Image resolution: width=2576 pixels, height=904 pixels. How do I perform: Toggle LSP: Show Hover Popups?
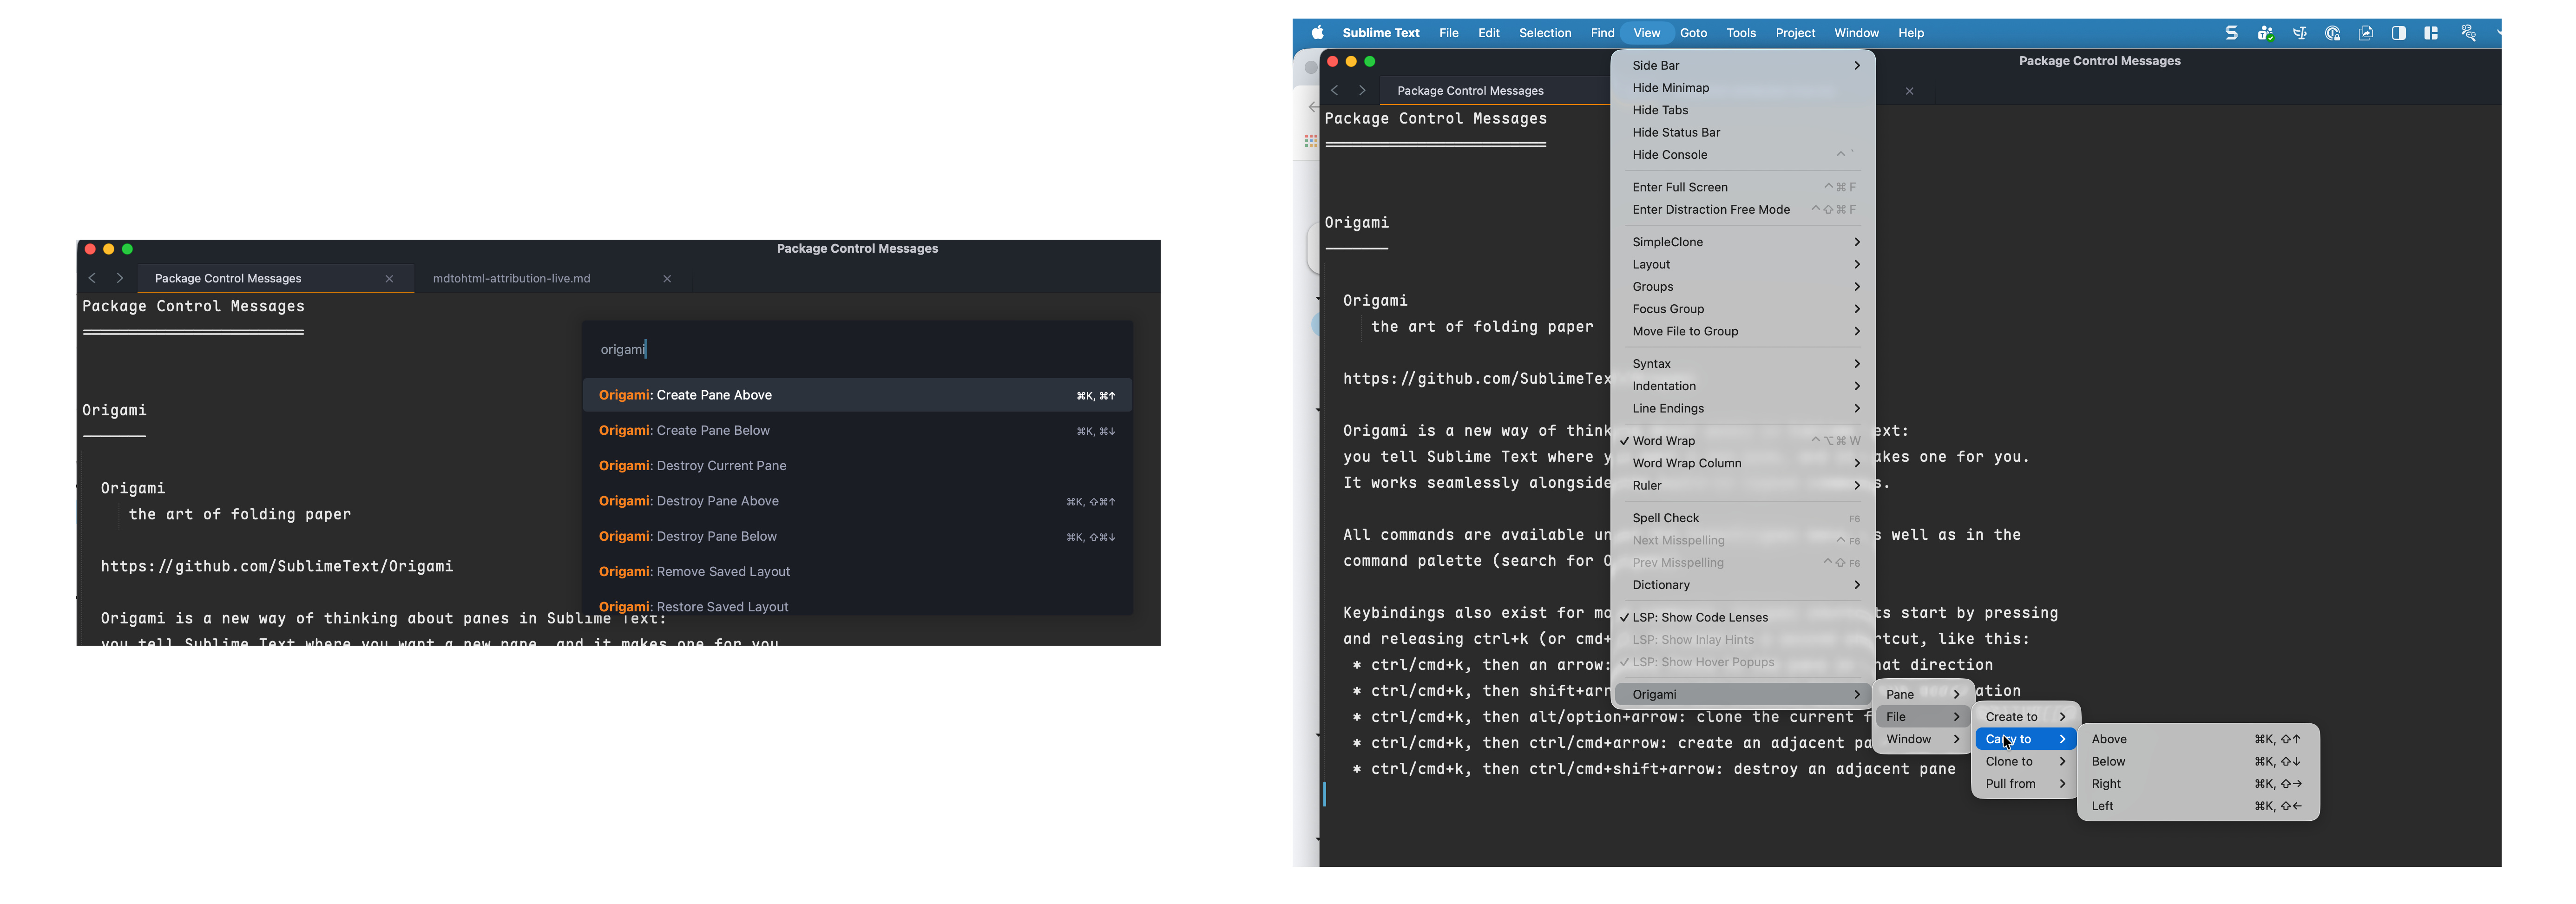(x=1742, y=662)
